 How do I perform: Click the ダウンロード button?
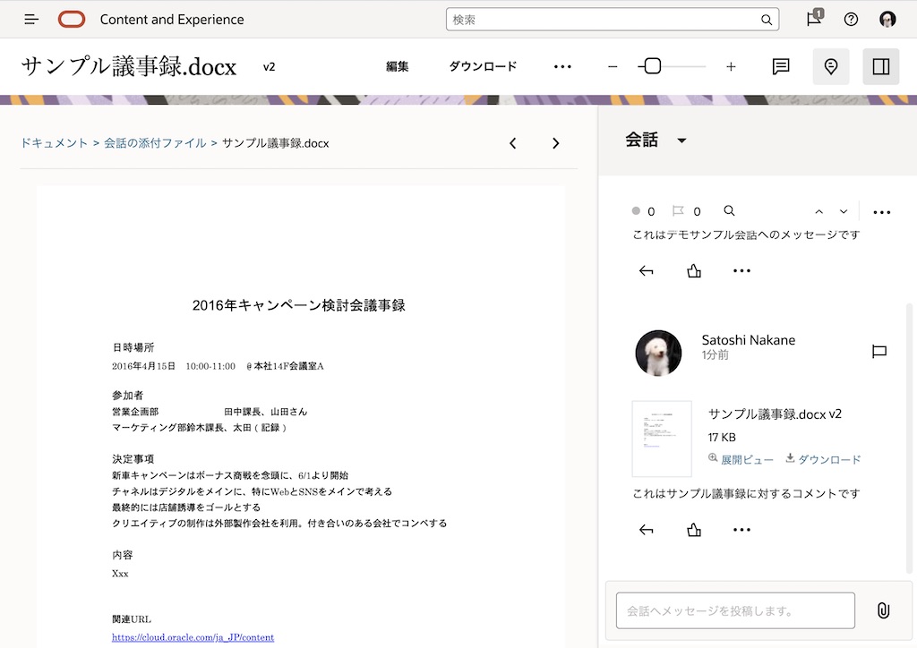(484, 66)
